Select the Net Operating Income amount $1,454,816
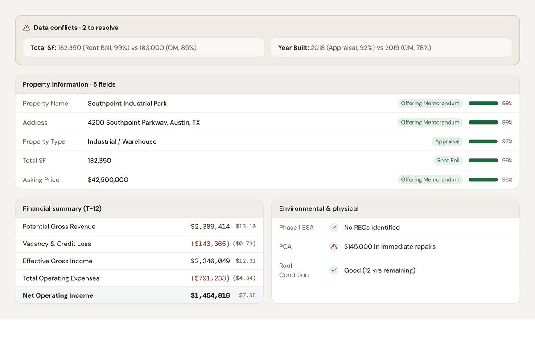 click(210, 295)
